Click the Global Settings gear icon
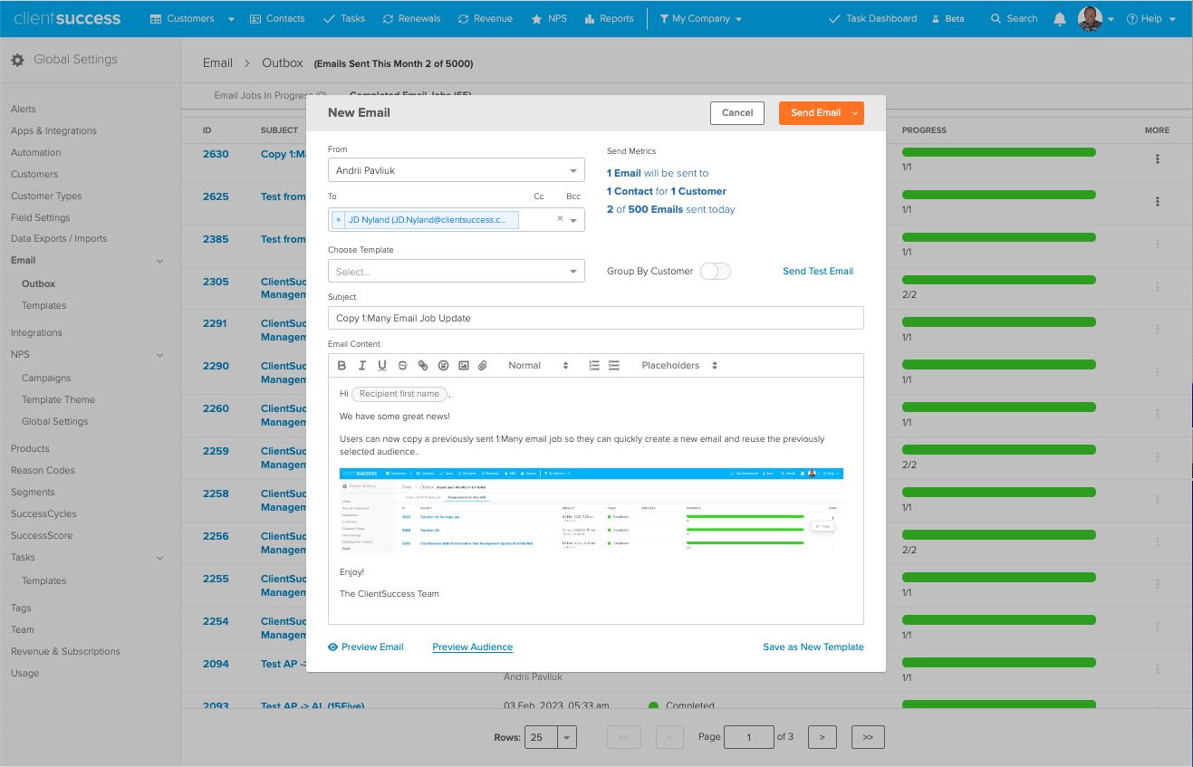 point(17,60)
